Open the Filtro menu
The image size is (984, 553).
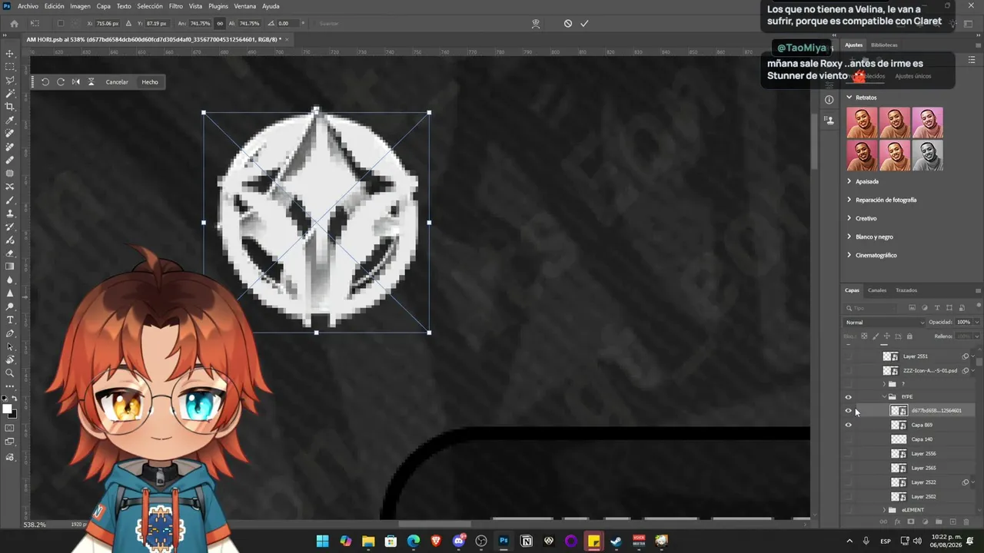175,6
